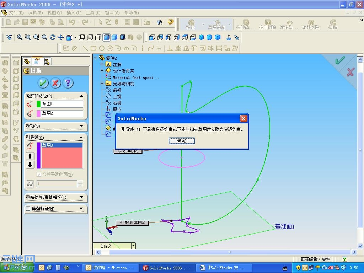Expand the 薄壁特征 section arrow
This screenshot has width=364, height=273.
pos(81,208)
